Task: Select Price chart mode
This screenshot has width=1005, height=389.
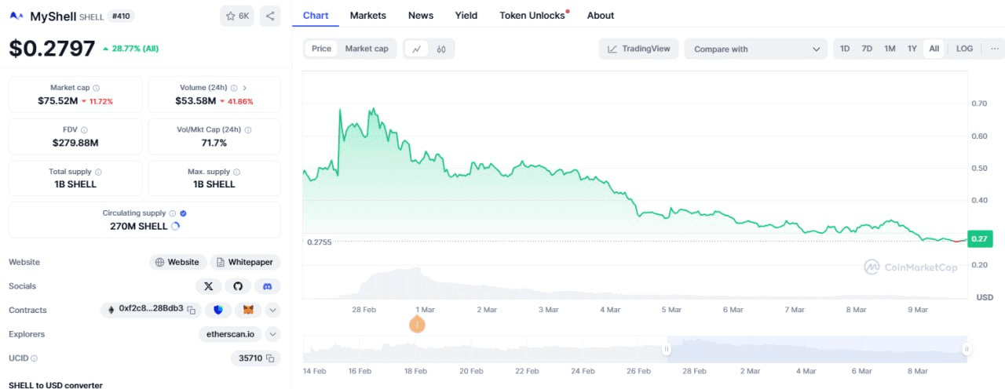Action: click(x=321, y=49)
